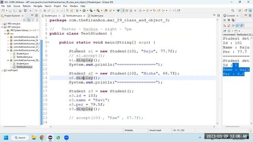Click the taskbar Search box
The width and height of the screenshot is (253, 142).
point(20,138)
